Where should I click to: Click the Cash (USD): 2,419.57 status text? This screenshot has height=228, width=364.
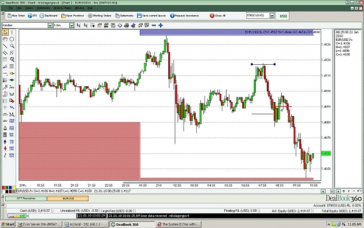35,211
